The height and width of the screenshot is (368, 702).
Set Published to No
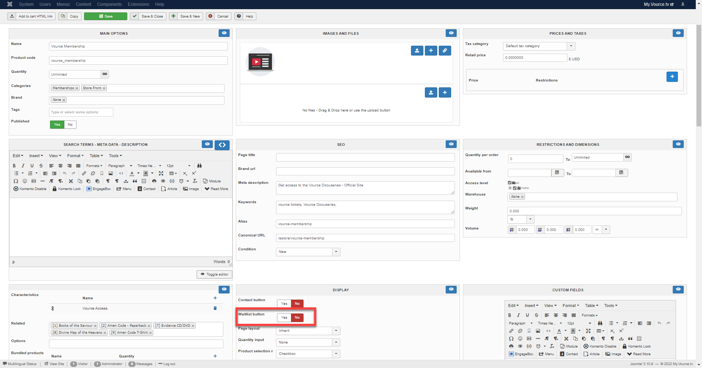70,125
